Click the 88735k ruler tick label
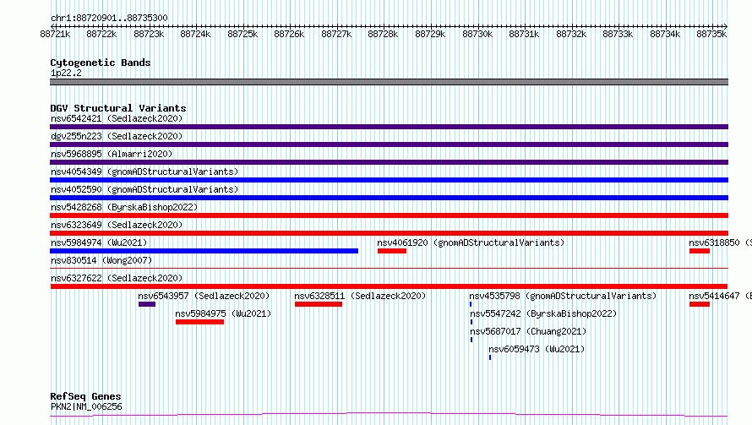 coord(711,34)
